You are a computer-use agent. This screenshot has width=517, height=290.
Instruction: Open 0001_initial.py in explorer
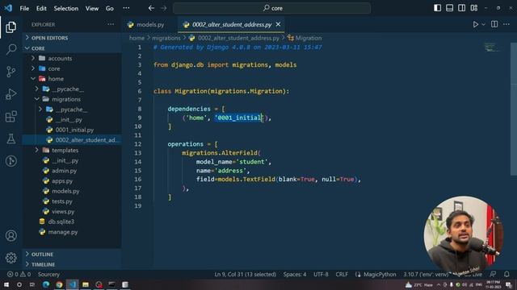pos(74,130)
